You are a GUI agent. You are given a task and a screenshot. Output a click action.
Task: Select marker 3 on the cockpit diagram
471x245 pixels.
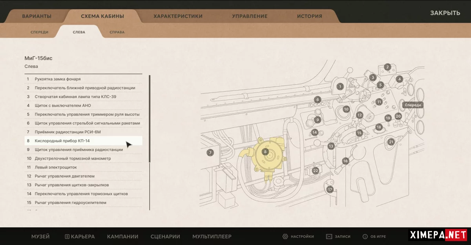[373, 78]
